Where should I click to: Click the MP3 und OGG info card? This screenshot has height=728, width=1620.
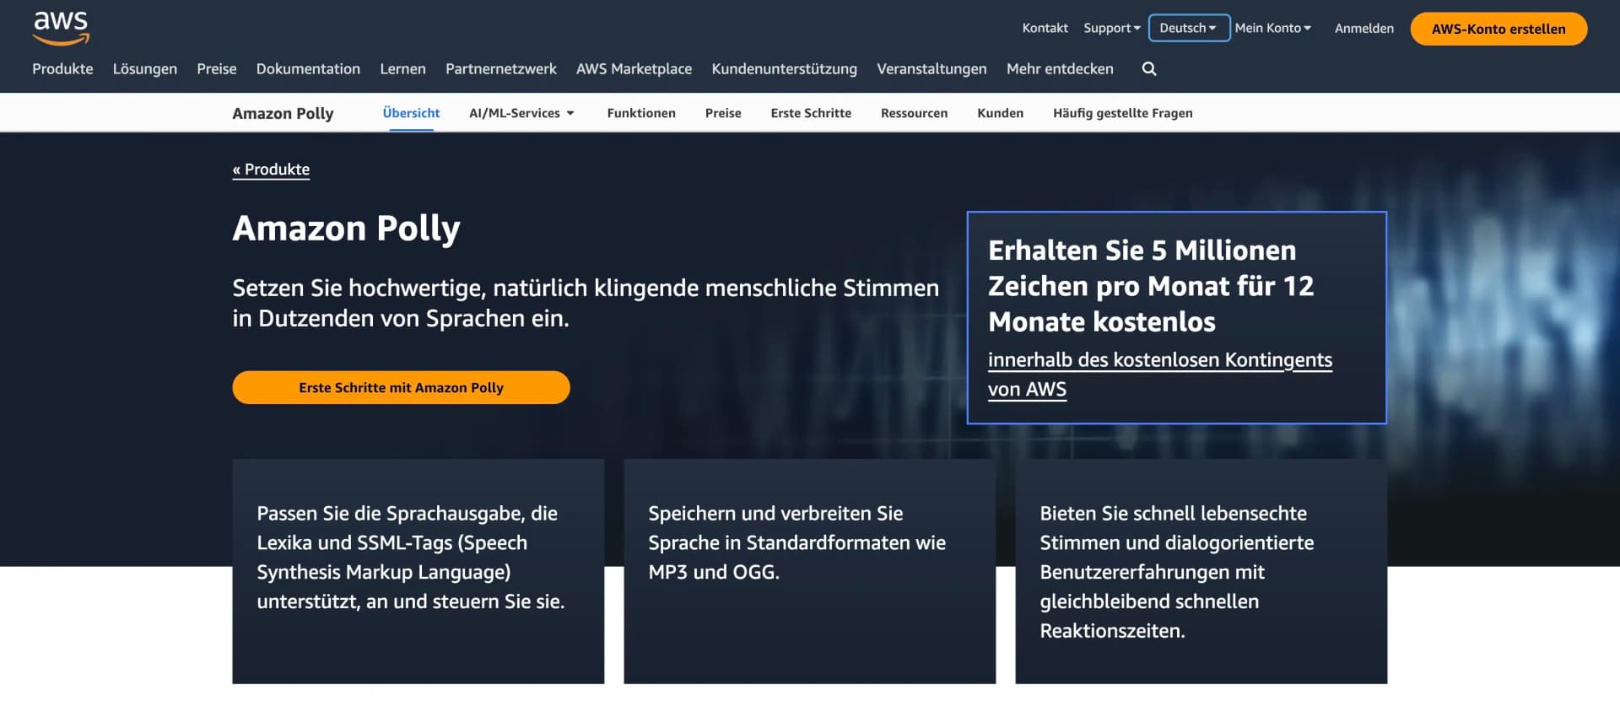(x=809, y=570)
